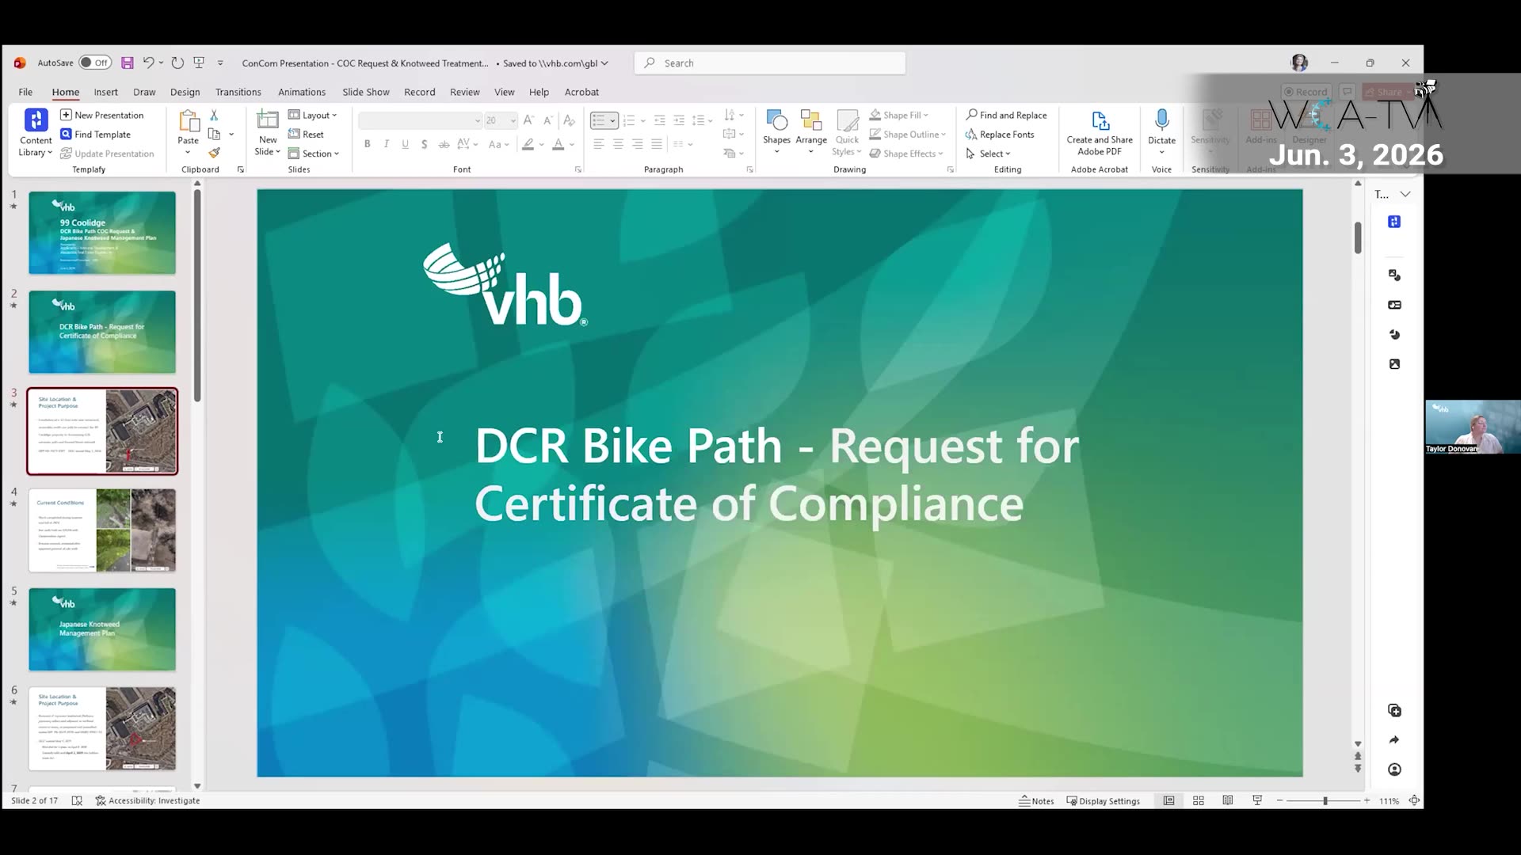
Task: Toggle Bold formatting
Action: tap(367, 144)
